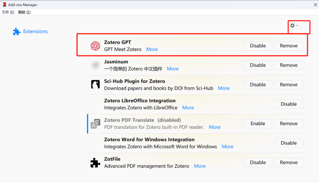Open the 编辑 (E) menu
The width and height of the screenshot is (319, 183).
click(24, 12)
